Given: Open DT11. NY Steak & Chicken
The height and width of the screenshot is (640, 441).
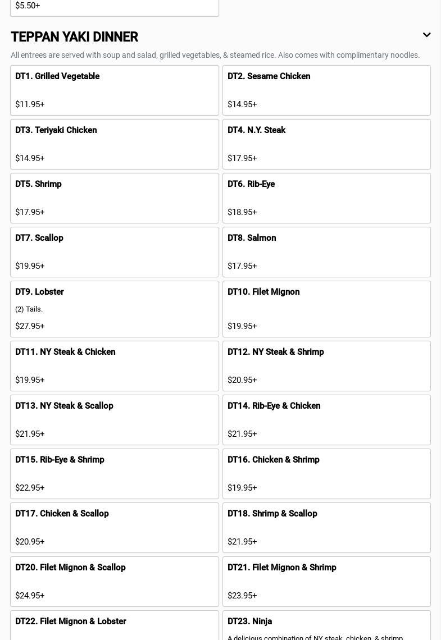Looking at the screenshot, I should pos(114,366).
